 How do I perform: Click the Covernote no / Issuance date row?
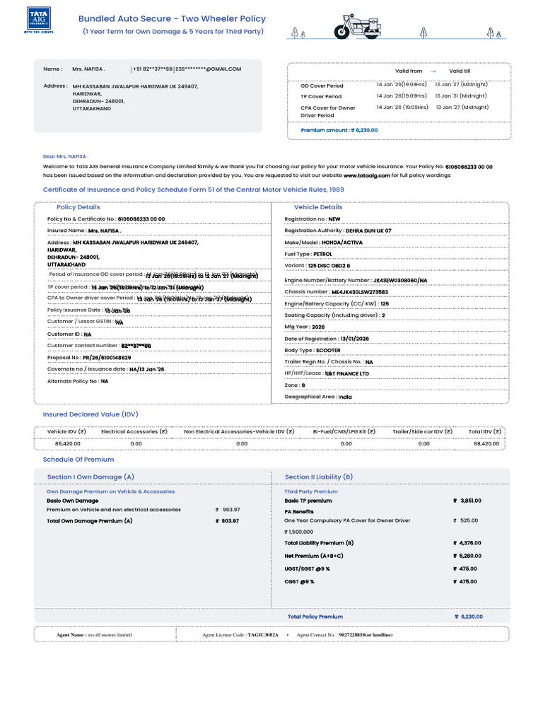106,369
